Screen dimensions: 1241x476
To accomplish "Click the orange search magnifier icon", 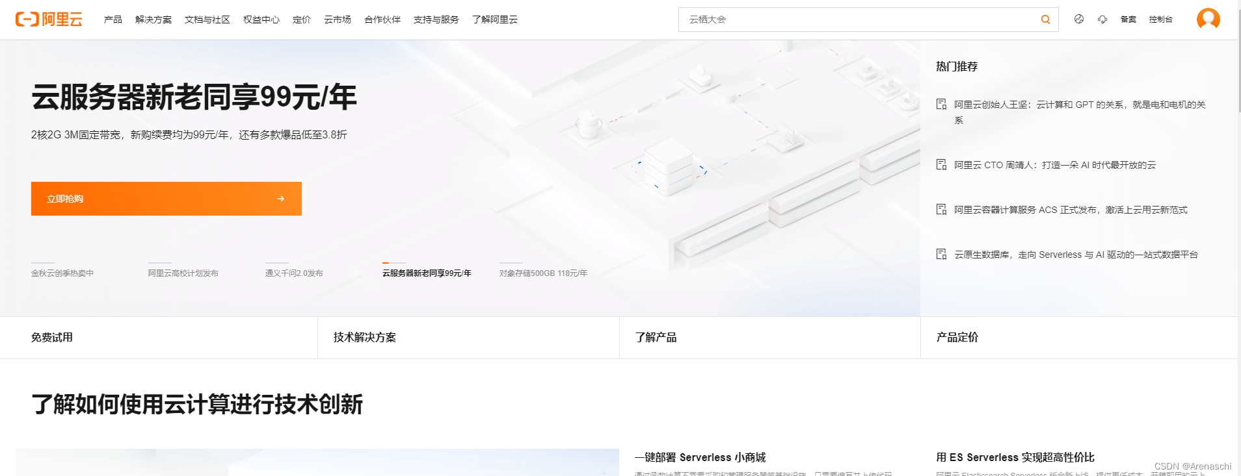I will [1045, 19].
